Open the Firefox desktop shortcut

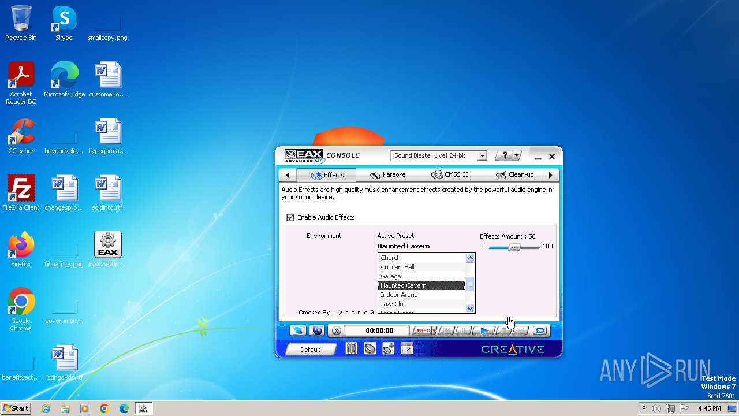21,250
